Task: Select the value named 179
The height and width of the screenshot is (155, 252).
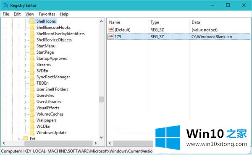Action: coord(118,37)
